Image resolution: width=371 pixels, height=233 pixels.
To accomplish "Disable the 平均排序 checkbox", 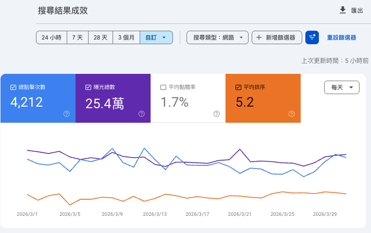I will 238,87.
